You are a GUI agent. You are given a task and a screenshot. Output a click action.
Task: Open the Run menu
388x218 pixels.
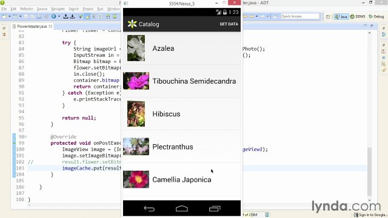100,9
